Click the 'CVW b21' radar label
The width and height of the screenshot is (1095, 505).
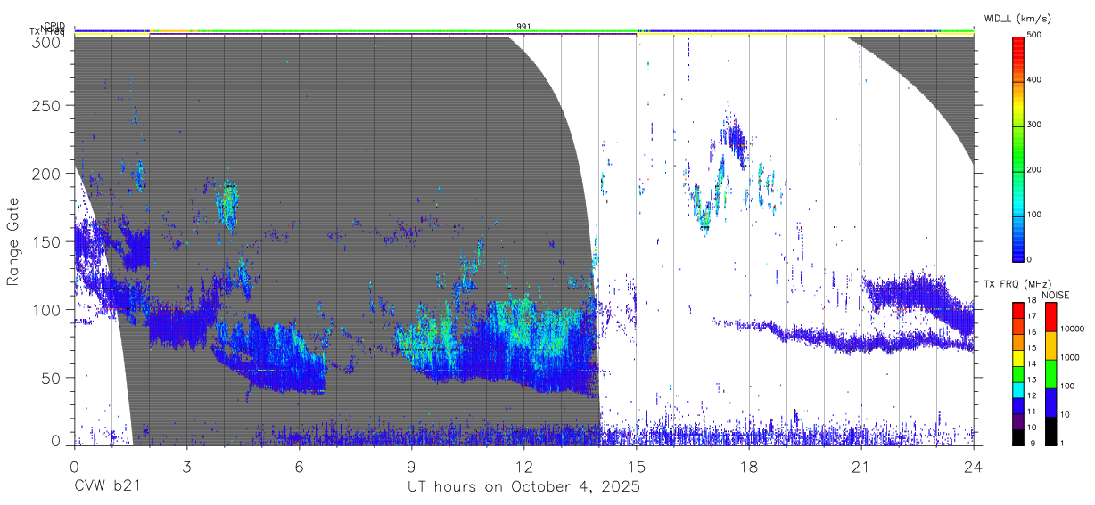[107, 487]
